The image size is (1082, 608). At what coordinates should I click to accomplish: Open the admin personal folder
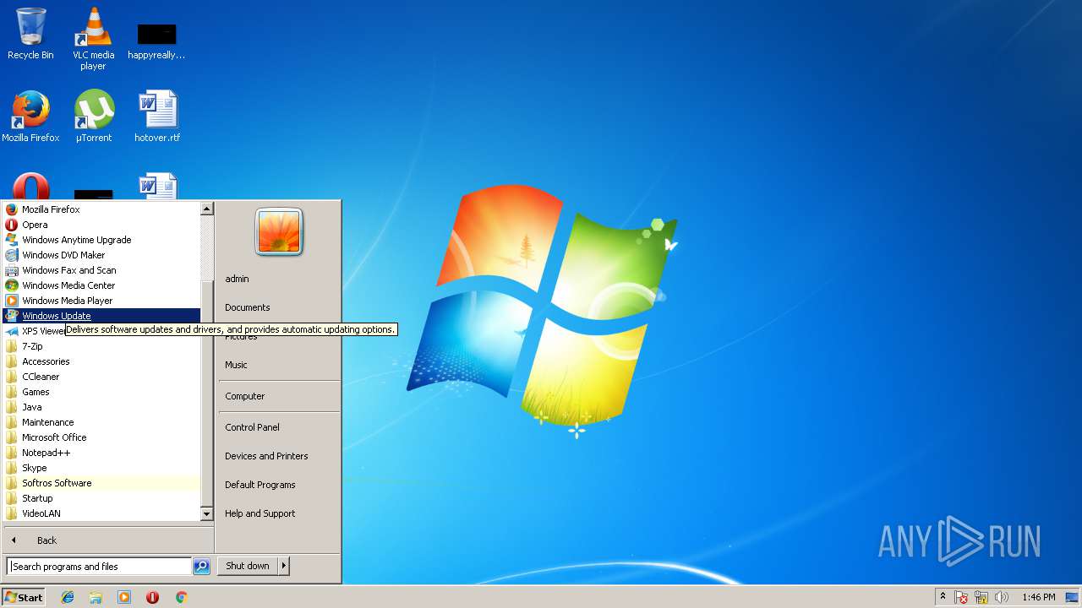(x=279, y=279)
